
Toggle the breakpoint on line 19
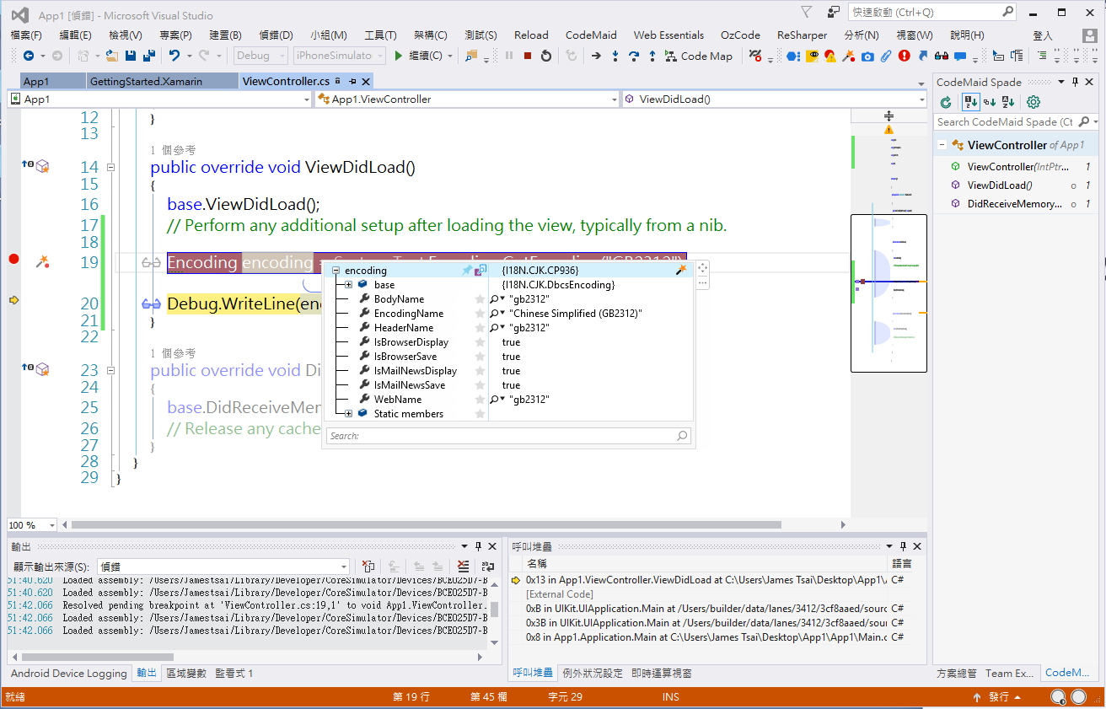point(13,259)
